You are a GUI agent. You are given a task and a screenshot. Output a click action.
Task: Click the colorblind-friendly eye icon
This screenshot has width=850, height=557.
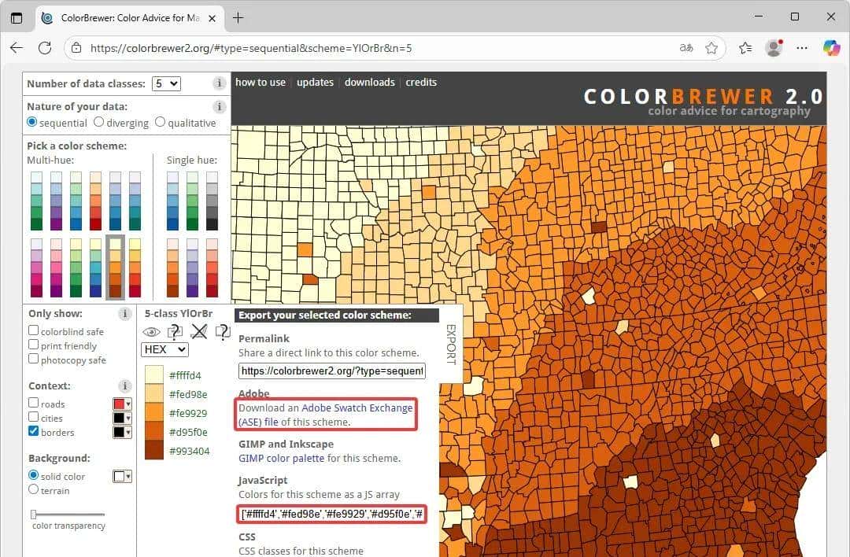[151, 332]
